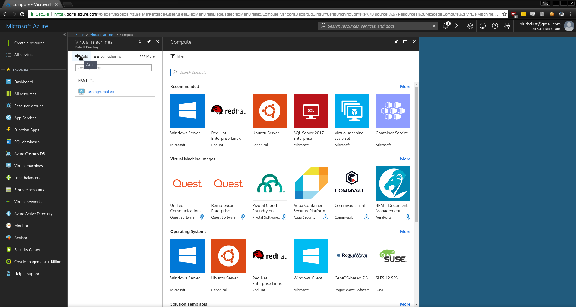The image size is (576, 307).
Task: Open portal settings gear
Action: pos(470,26)
